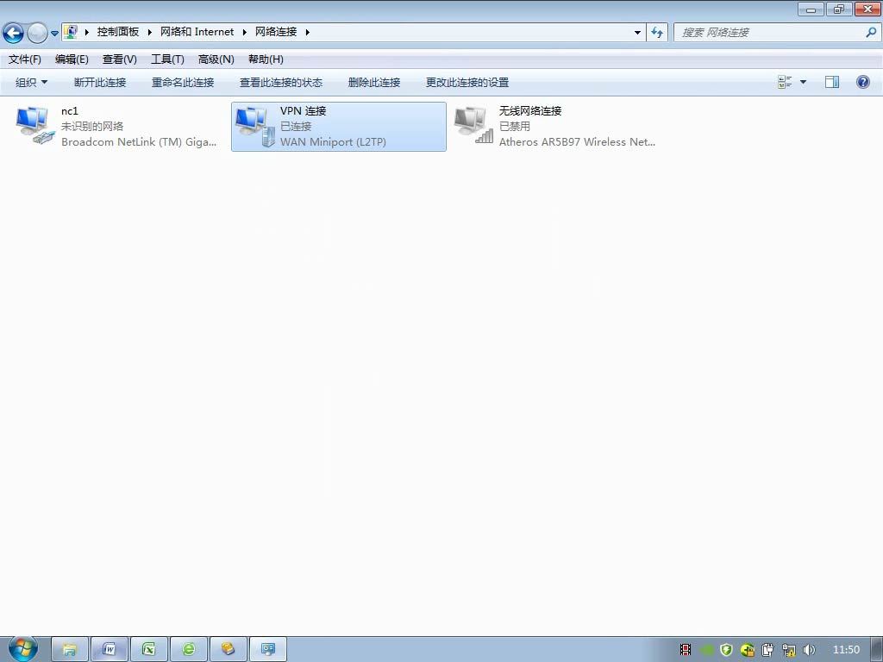
Task: Open the 高级(N) menu
Action: tap(216, 59)
